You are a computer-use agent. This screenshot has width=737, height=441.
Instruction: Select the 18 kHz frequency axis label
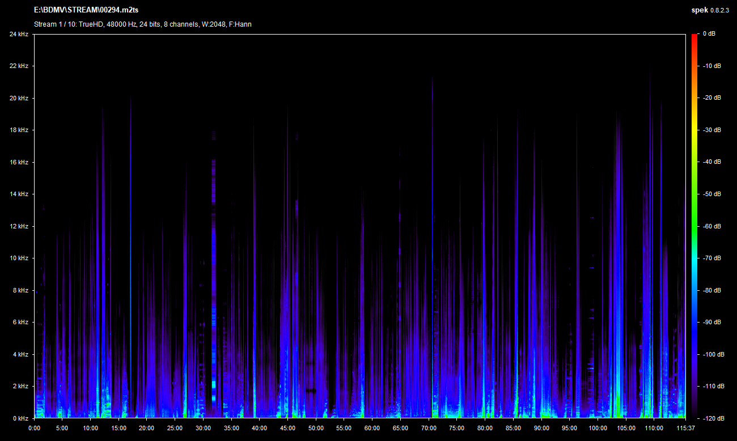[x=19, y=130]
